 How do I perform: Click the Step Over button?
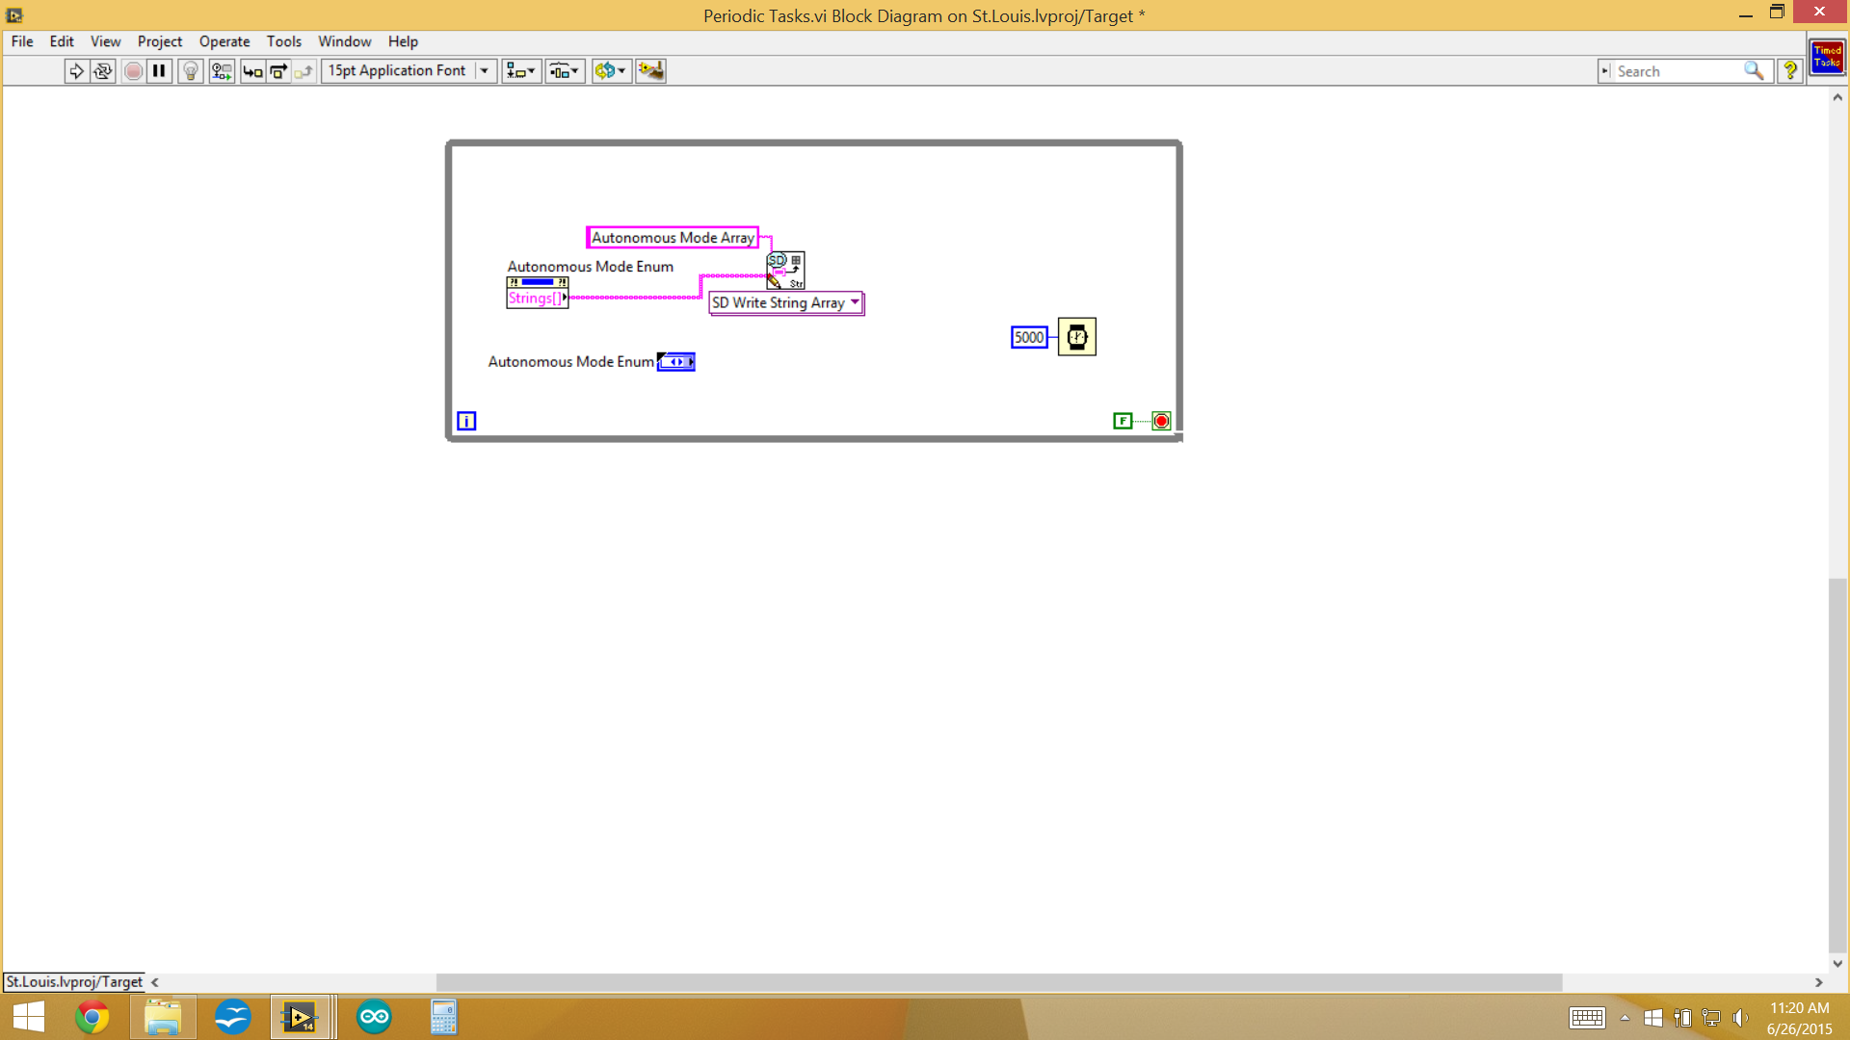[278, 70]
